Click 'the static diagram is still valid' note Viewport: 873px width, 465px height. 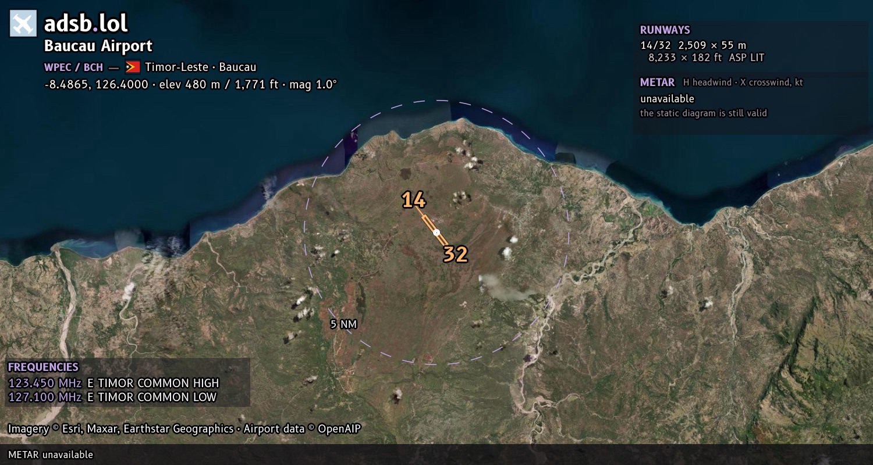[704, 113]
